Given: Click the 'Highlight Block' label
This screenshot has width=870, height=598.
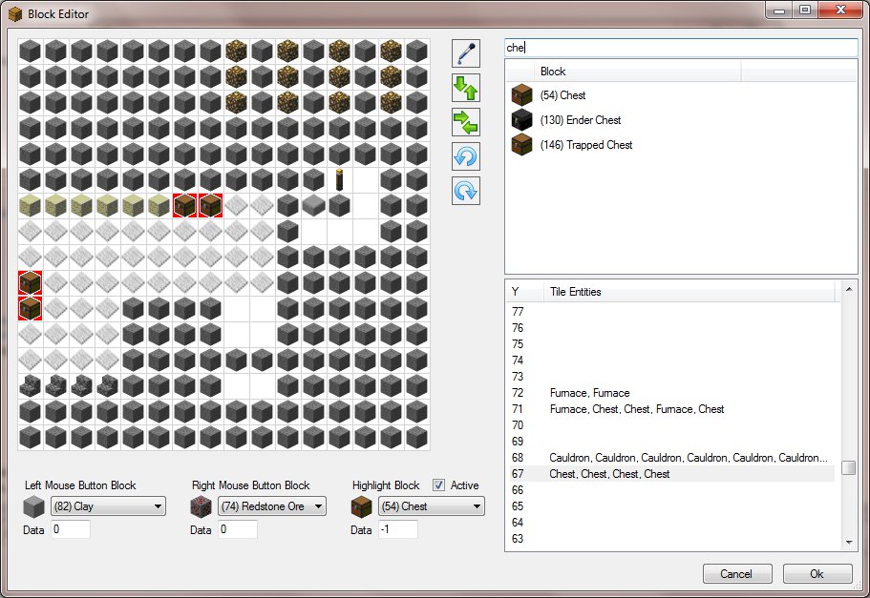Looking at the screenshot, I should coord(386,485).
